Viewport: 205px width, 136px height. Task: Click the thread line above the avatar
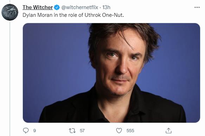(10, 1)
